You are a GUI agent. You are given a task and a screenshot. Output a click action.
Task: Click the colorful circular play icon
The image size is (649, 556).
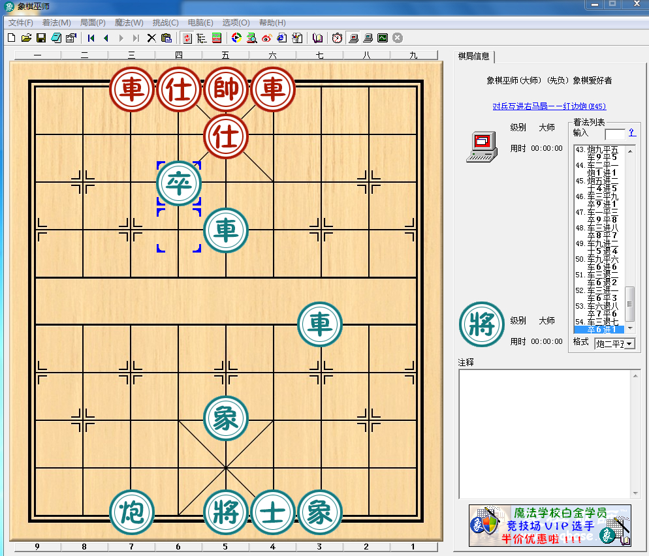(x=236, y=38)
